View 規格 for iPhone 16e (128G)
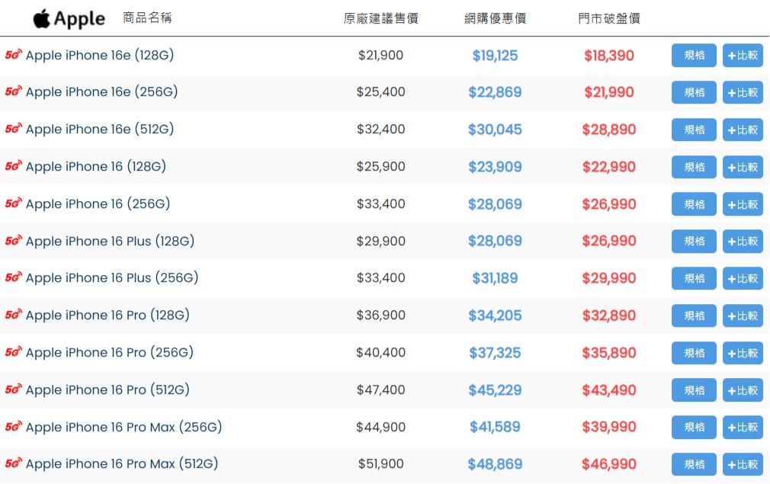Image resolution: width=770 pixels, height=484 pixels. click(x=694, y=56)
